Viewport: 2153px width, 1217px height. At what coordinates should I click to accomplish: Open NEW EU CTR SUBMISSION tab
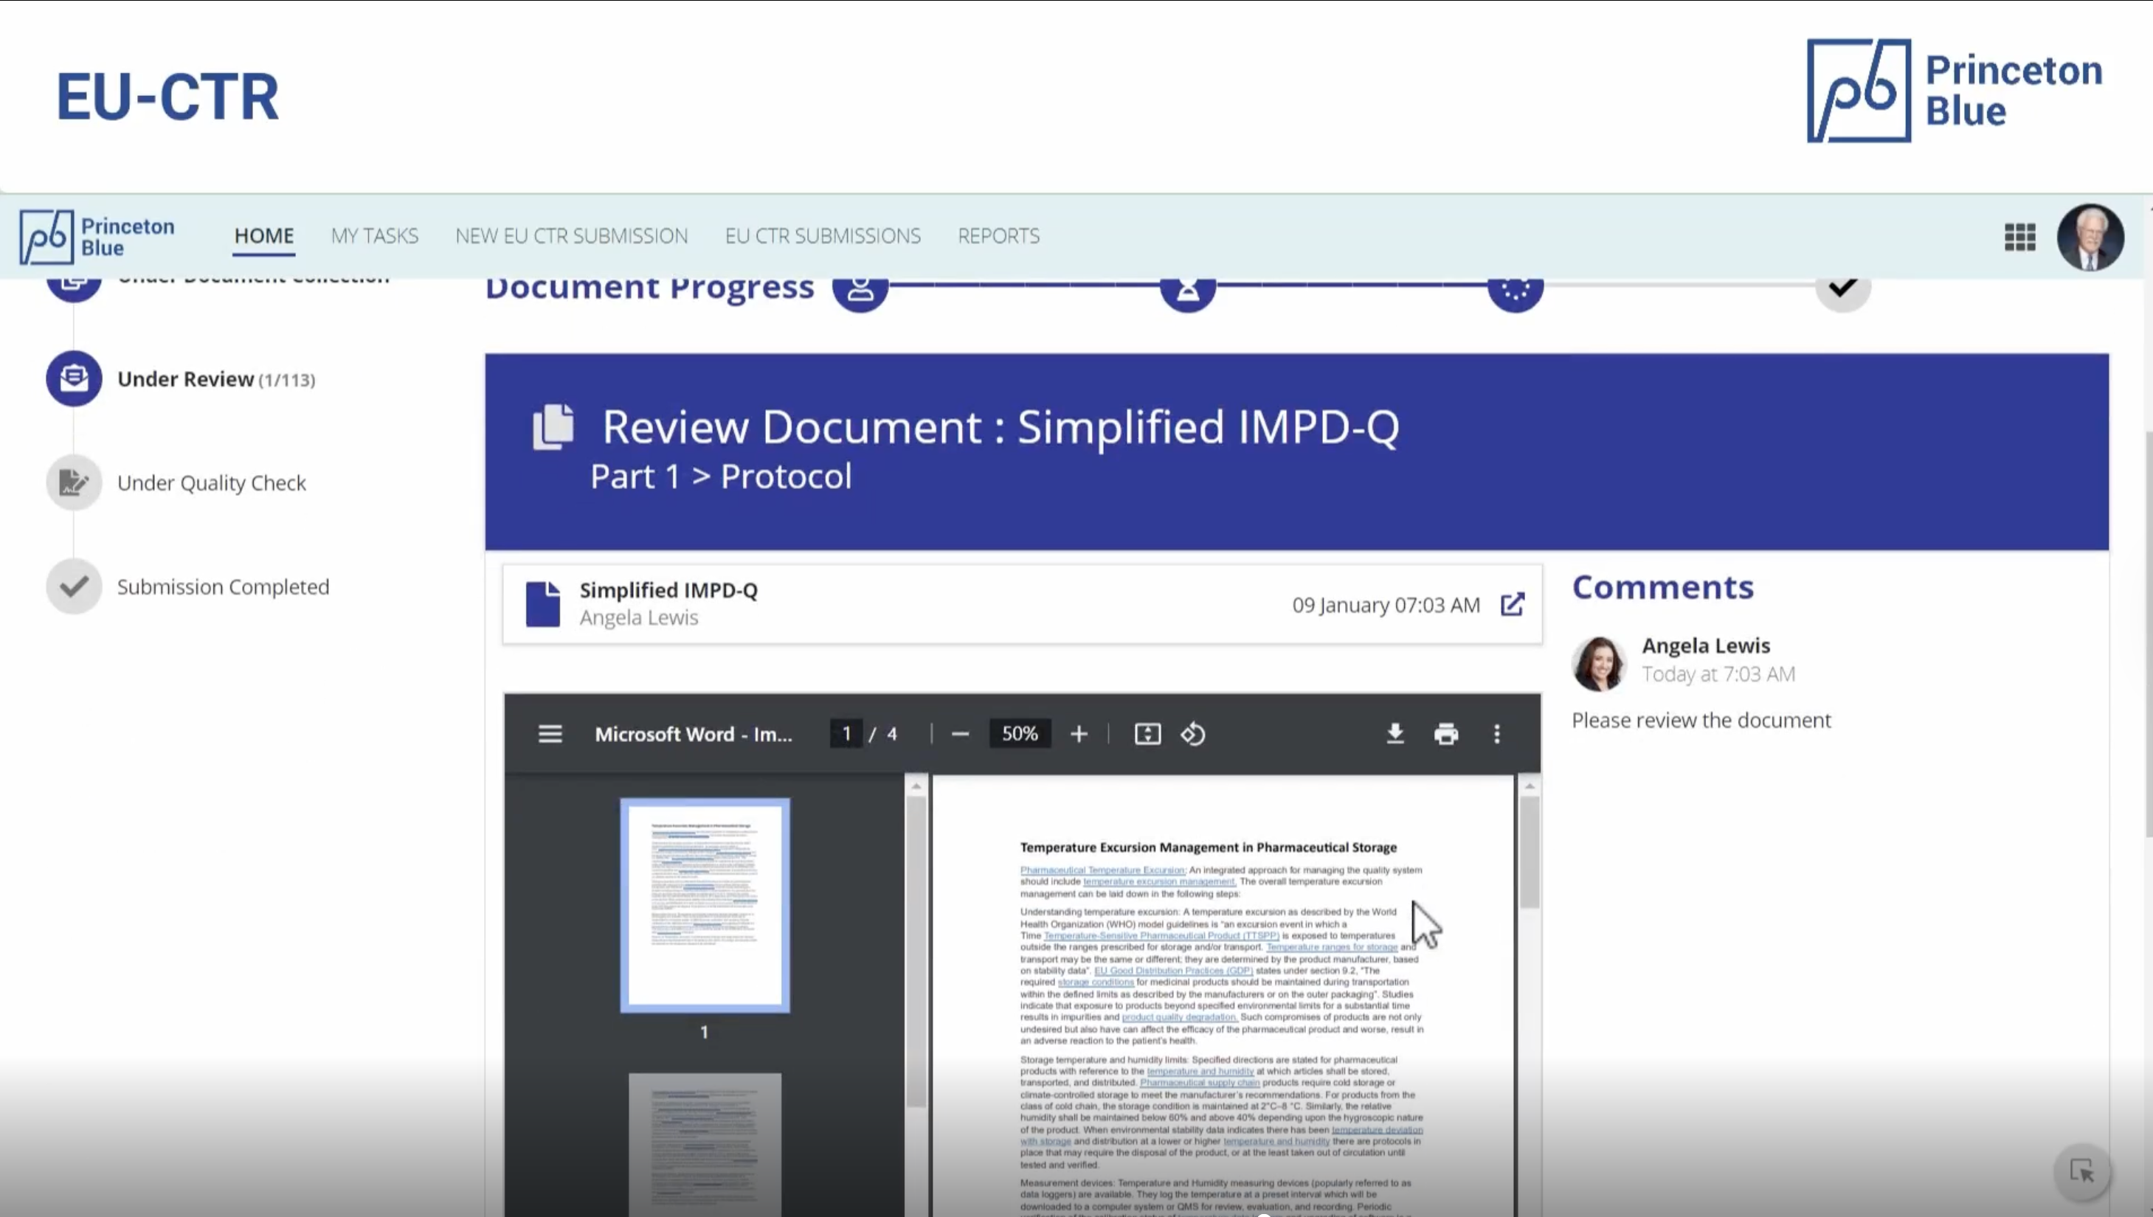[571, 236]
